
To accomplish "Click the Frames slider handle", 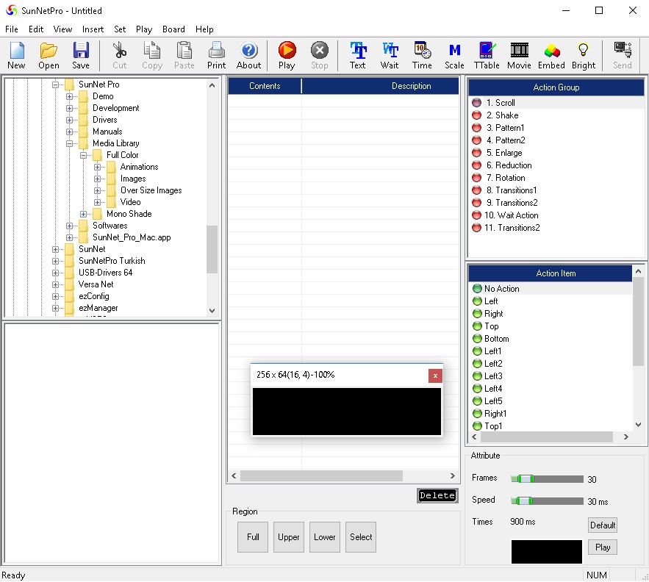I will point(526,479).
